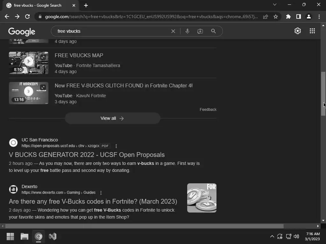Viewport: 326px width, 244px height.
Task: Click the vertical scrollbar thumb
Action: click(x=323, y=94)
